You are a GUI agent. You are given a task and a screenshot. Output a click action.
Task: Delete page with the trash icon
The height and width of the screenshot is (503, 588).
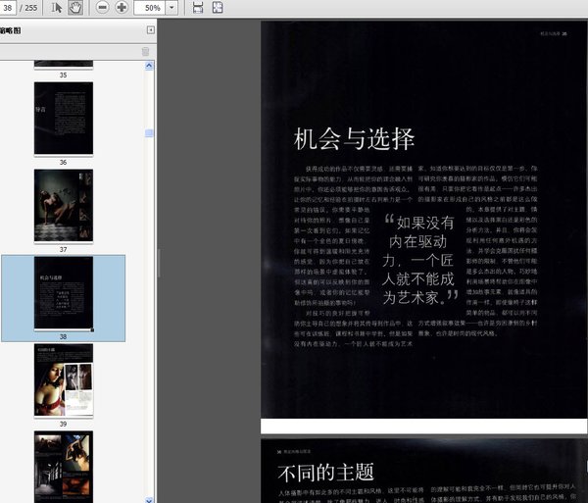pyautogui.click(x=146, y=51)
